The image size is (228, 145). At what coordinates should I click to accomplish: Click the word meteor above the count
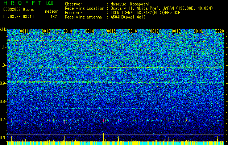(51, 11)
